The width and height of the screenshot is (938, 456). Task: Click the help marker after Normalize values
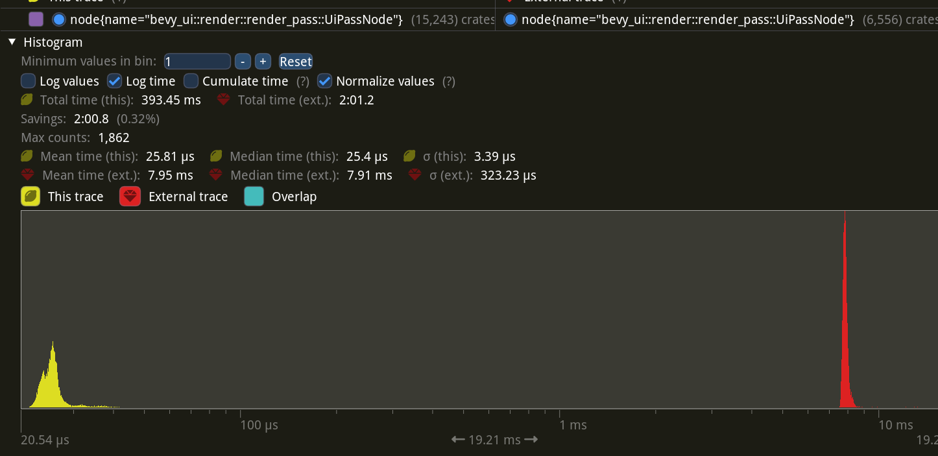click(448, 81)
